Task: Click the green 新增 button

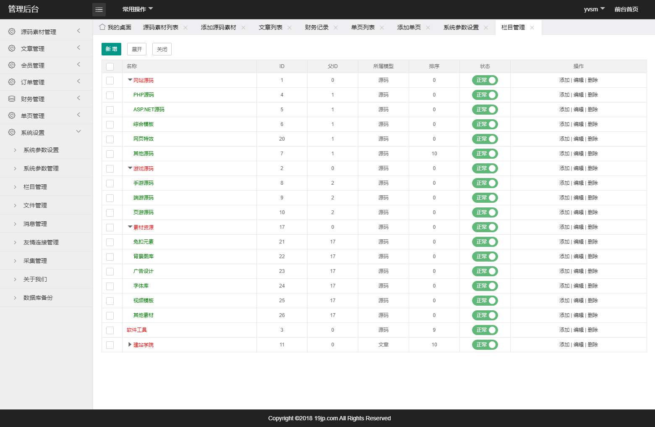Action: coord(111,49)
